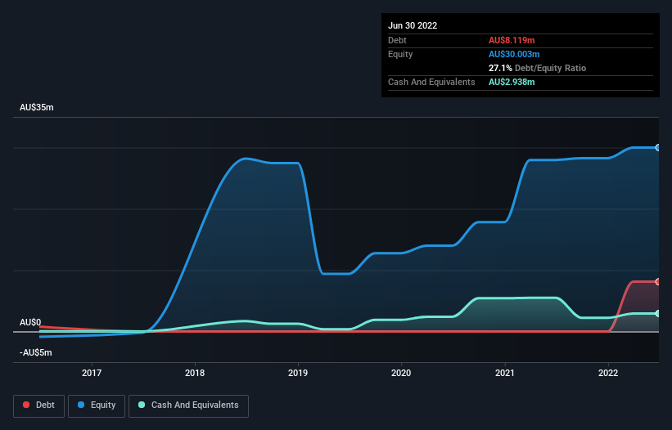The image size is (672, 430).
Task: Click the 27.1% Debt/Equity Ratio text
Action: pos(538,68)
